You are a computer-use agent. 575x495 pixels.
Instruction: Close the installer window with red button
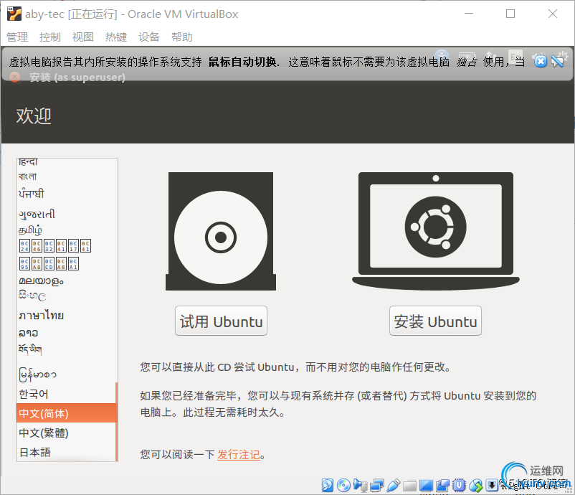[14, 77]
